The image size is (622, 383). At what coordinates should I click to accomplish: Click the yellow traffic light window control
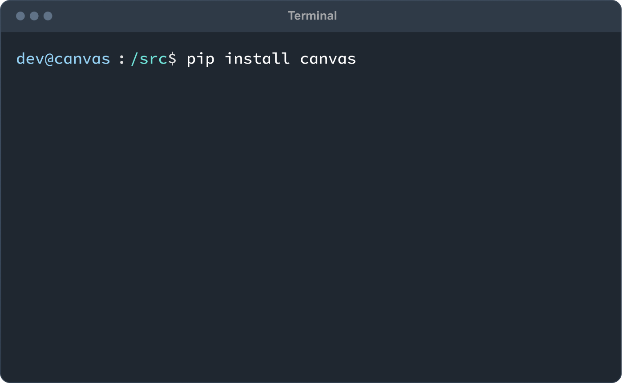34,16
